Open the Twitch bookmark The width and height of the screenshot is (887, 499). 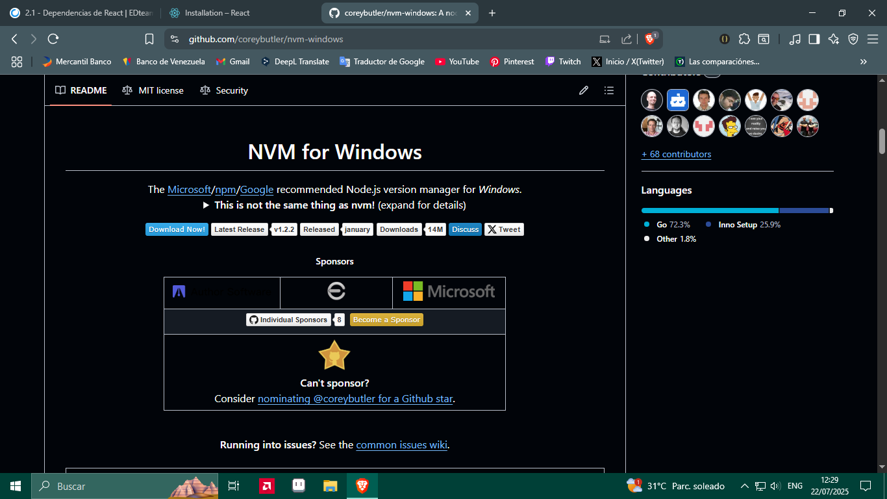click(x=563, y=62)
